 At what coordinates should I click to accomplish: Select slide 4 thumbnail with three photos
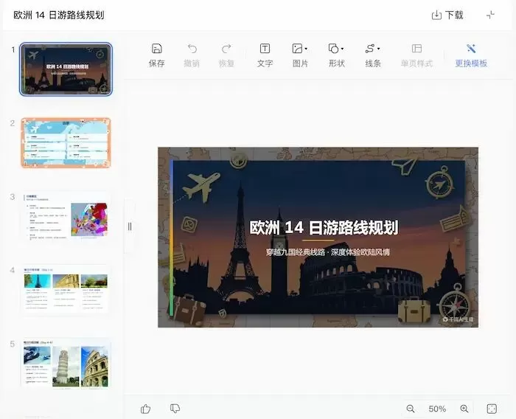pos(66,289)
